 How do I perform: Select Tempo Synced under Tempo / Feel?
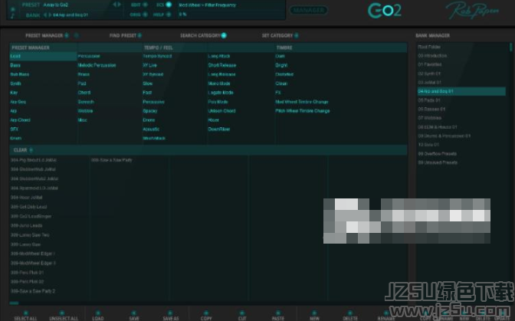[157, 56]
